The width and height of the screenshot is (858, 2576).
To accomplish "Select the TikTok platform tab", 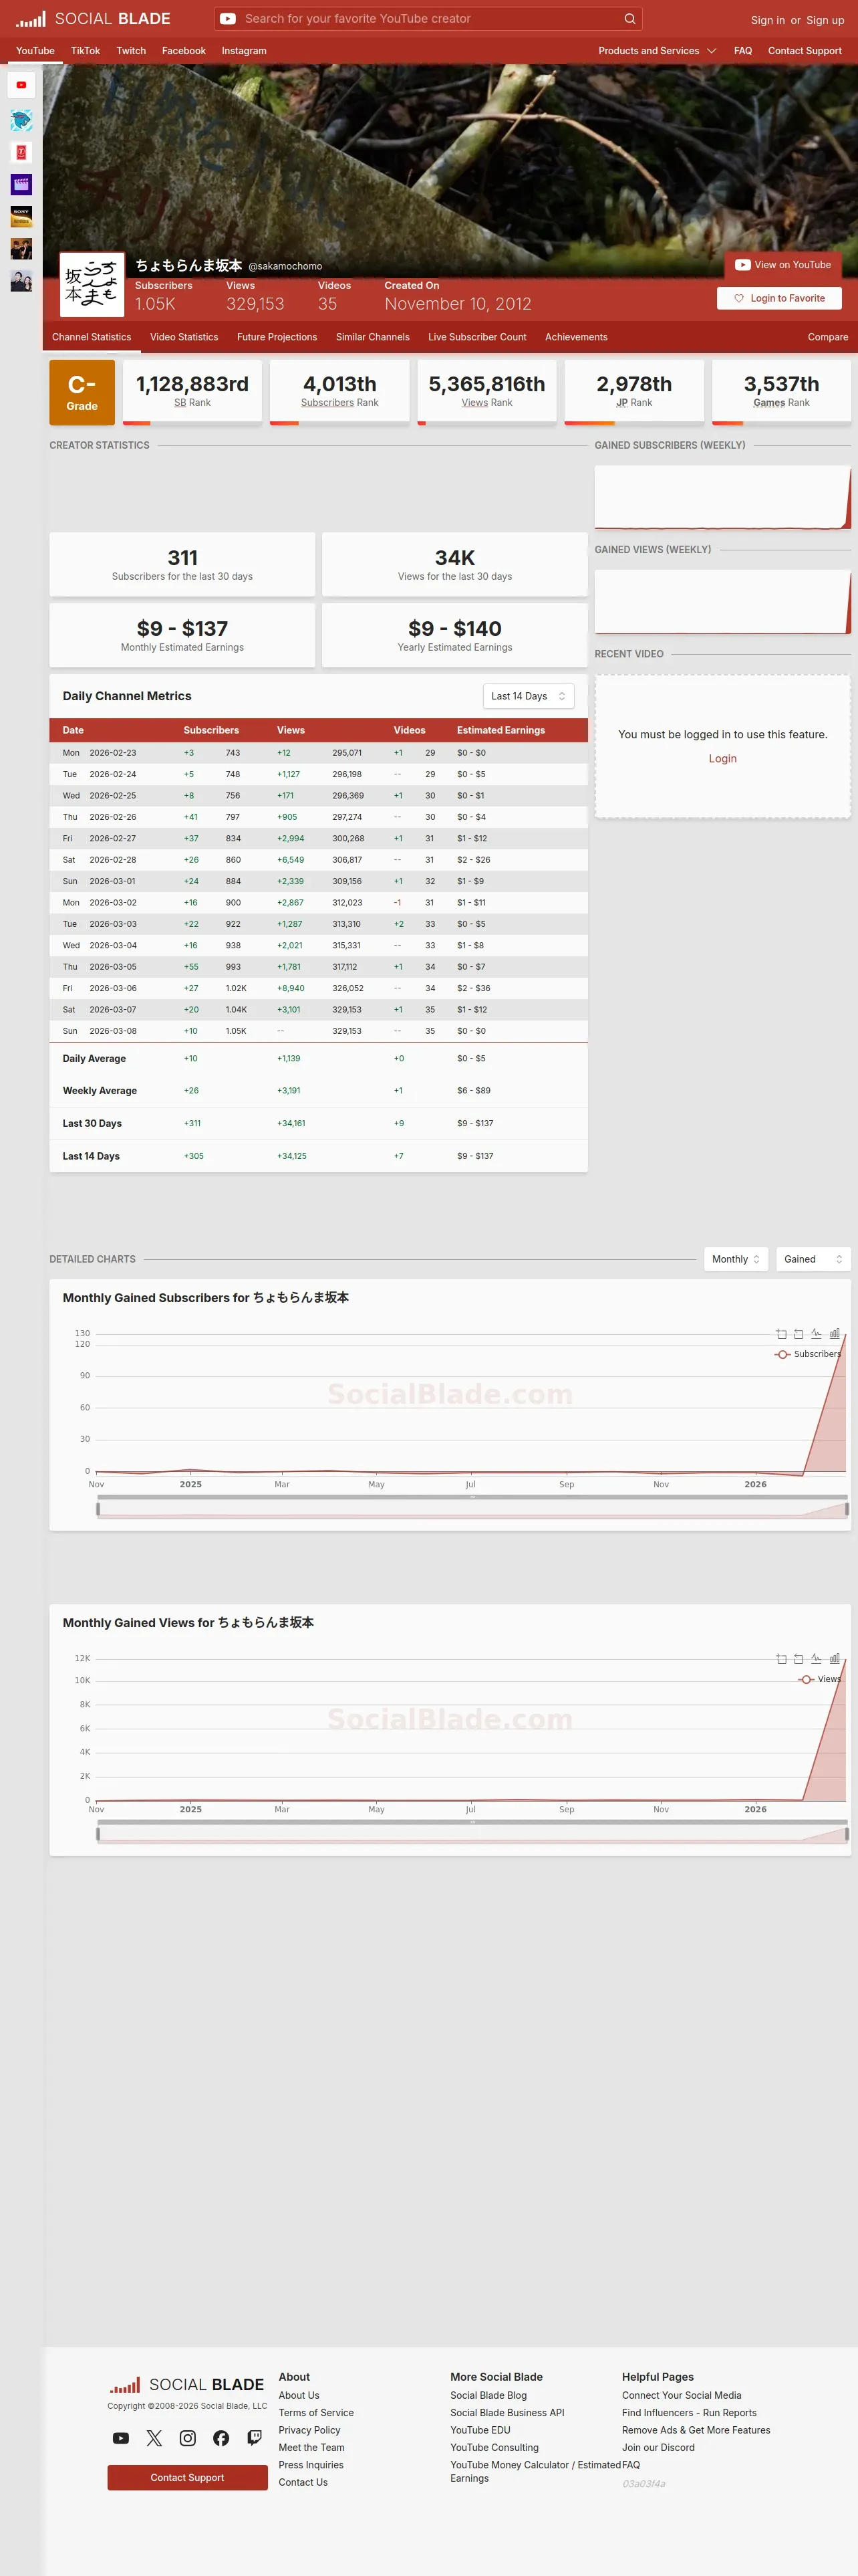I will pos(85,51).
